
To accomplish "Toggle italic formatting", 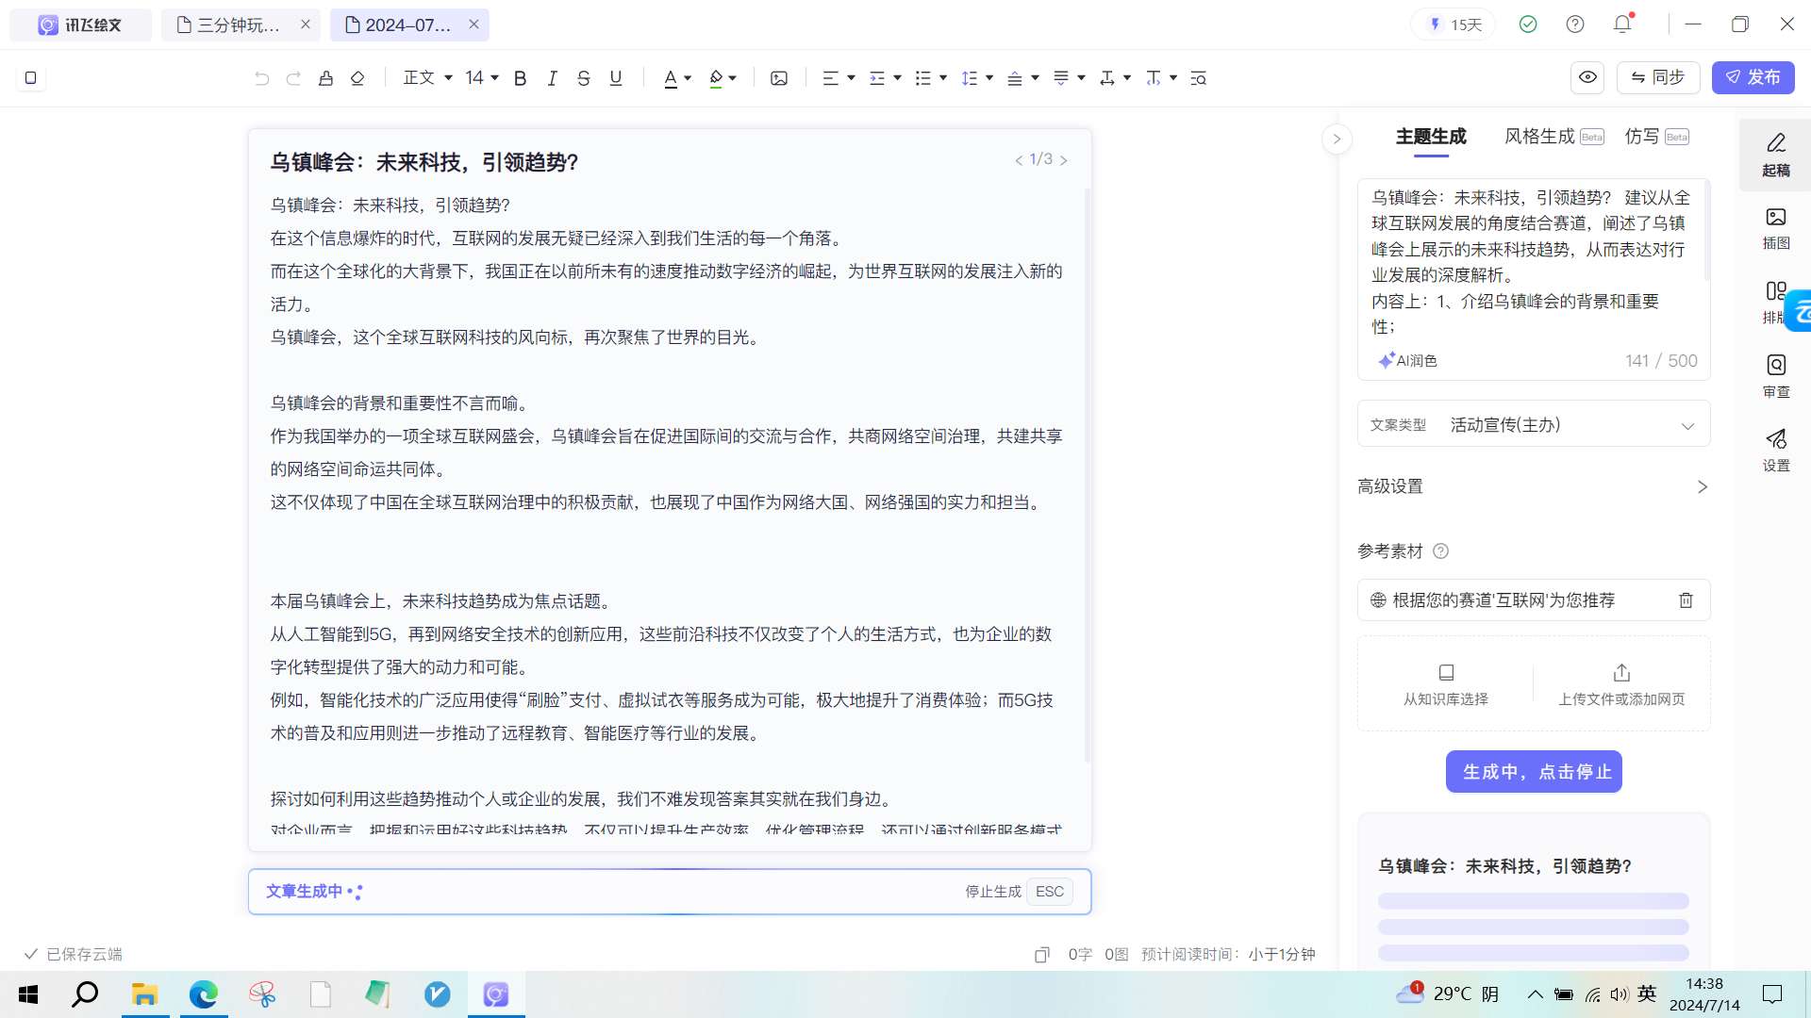I will [552, 78].
